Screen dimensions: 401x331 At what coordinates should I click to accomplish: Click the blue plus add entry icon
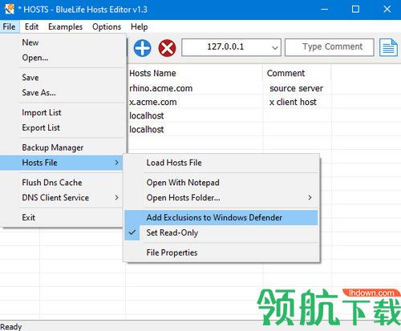[142, 48]
